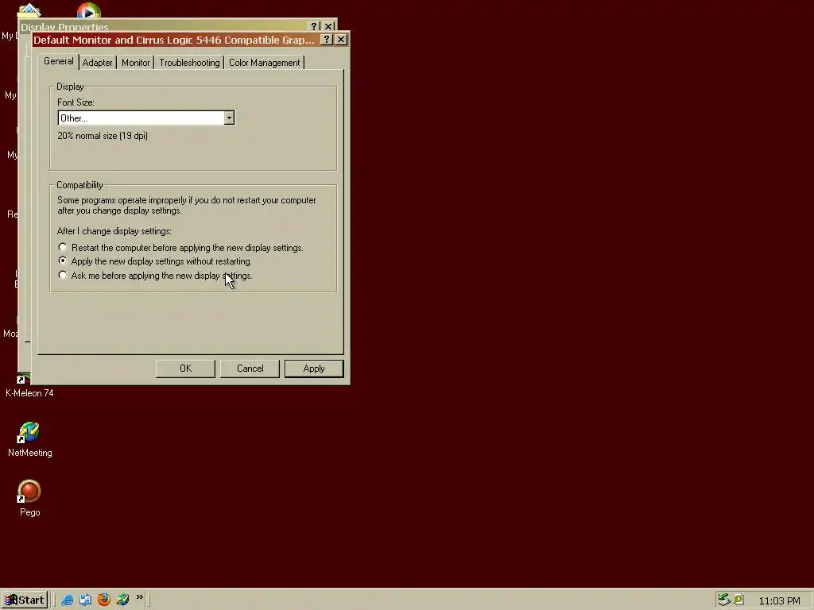Image resolution: width=814 pixels, height=610 pixels.
Task: Open the Monitor tab
Action: [x=135, y=63]
